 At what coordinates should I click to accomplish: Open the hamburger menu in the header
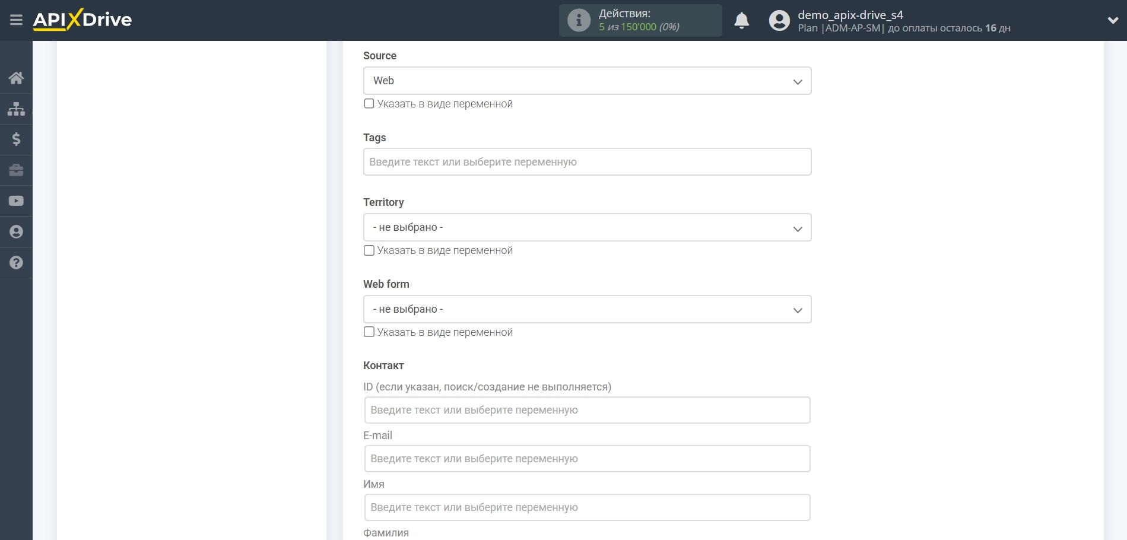(16, 20)
